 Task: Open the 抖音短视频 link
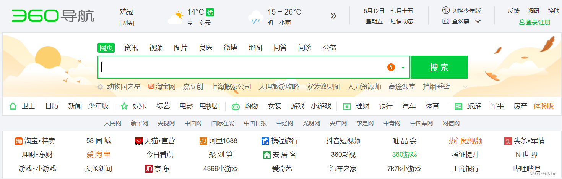343,141
